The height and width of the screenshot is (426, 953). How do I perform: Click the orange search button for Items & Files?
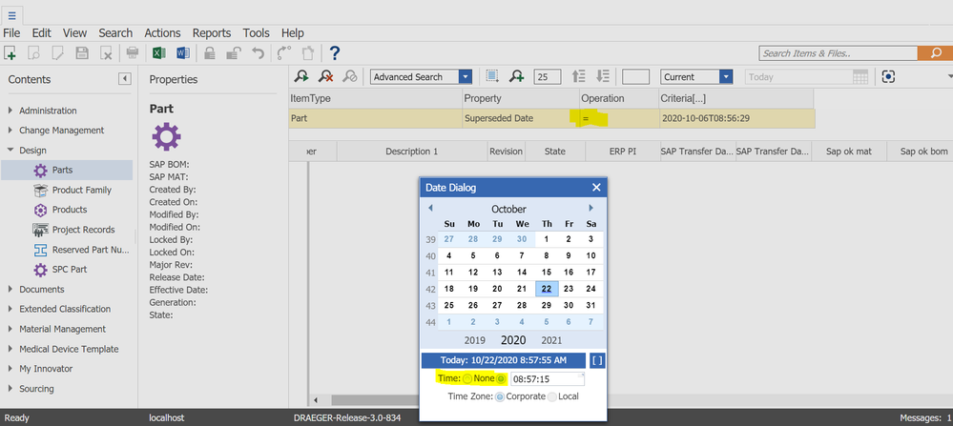point(931,53)
